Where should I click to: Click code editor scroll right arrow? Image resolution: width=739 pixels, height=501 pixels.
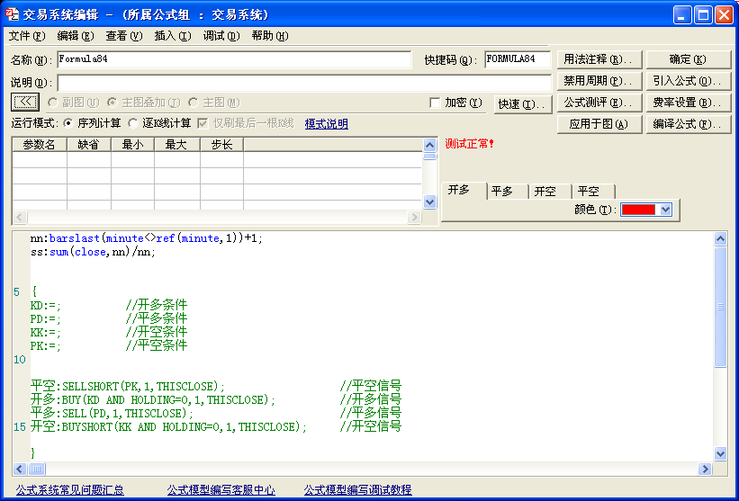click(706, 469)
